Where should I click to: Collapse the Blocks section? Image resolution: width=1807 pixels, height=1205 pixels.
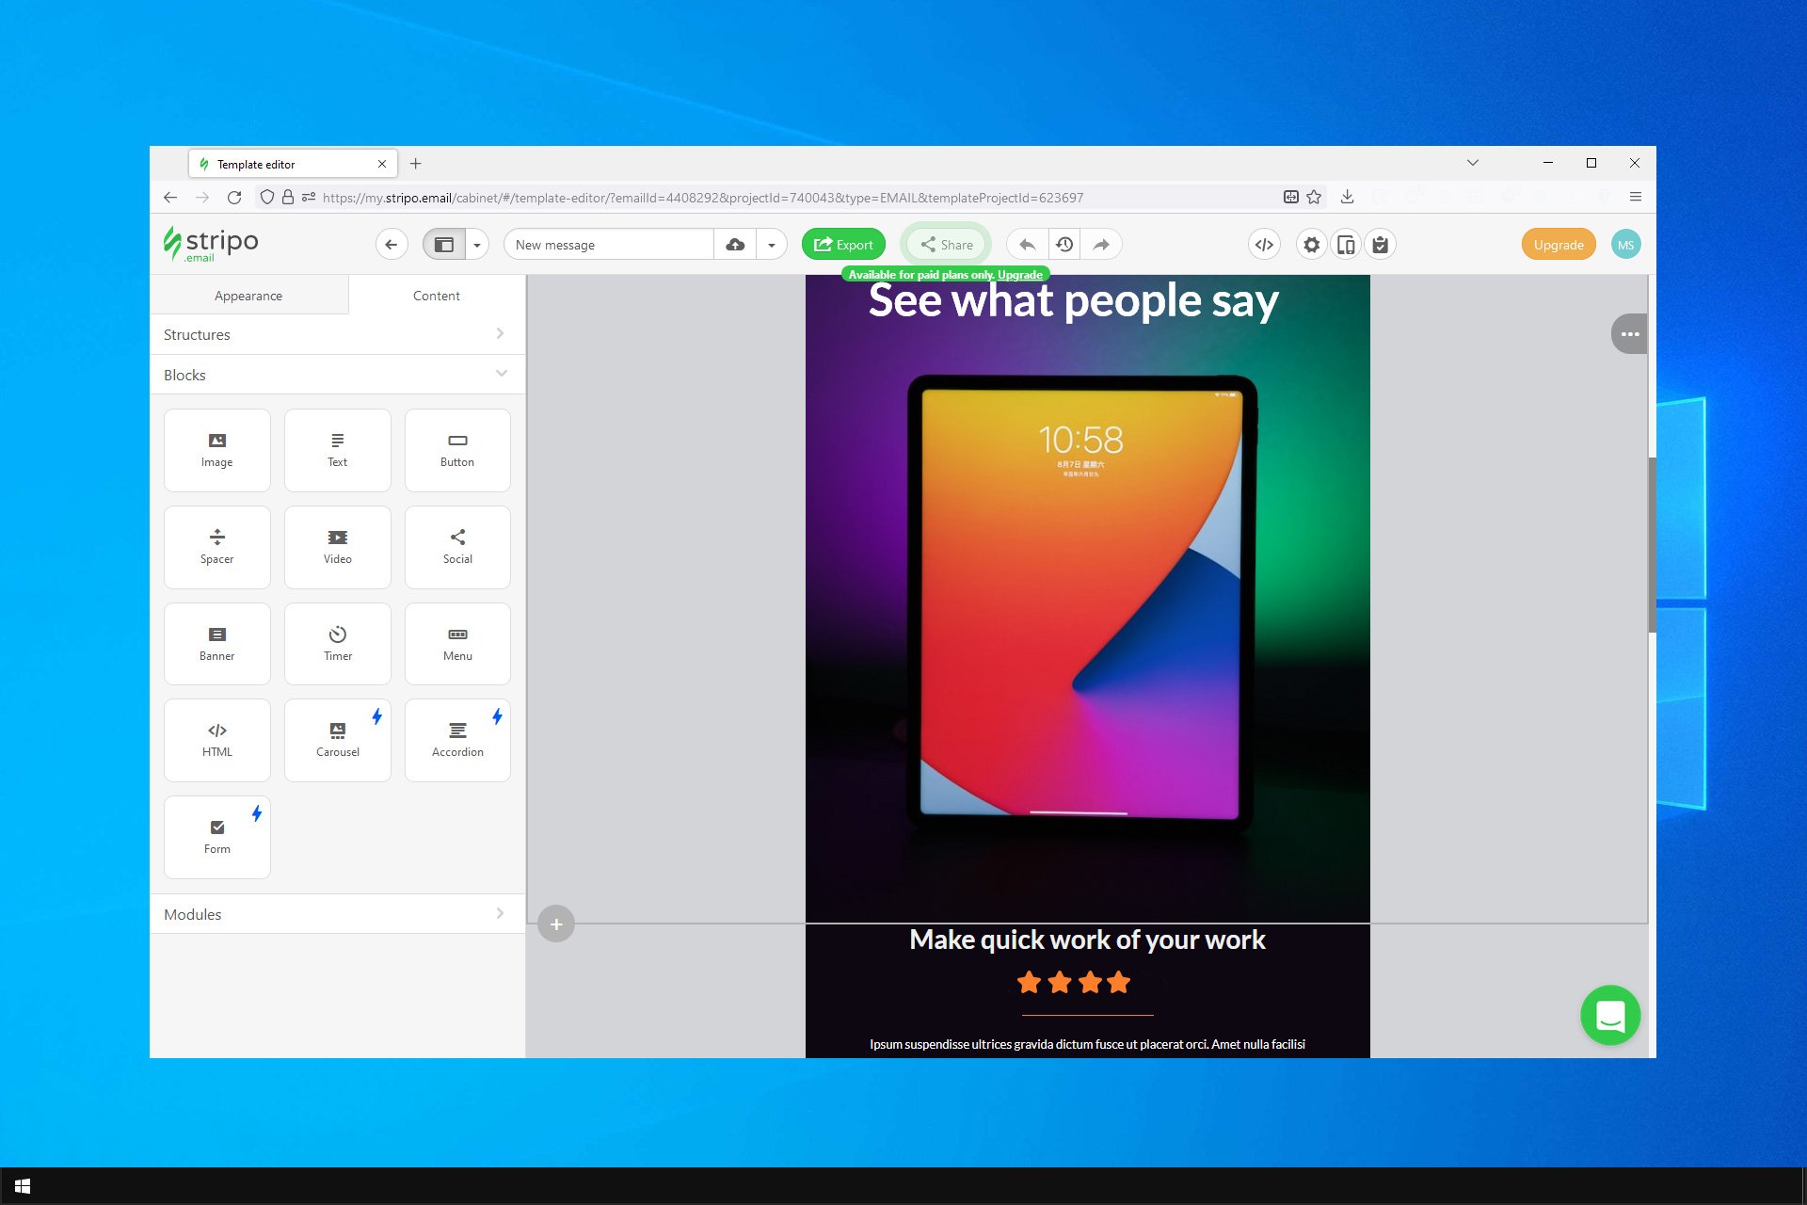click(x=337, y=375)
